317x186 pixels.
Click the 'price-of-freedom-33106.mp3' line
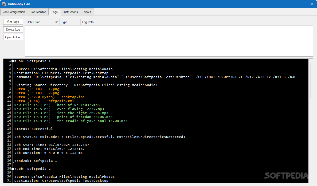64,117
